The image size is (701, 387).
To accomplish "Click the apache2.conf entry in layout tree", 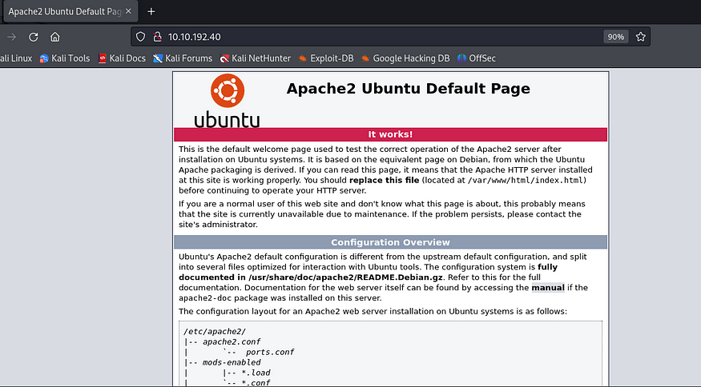I will point(232,342).
